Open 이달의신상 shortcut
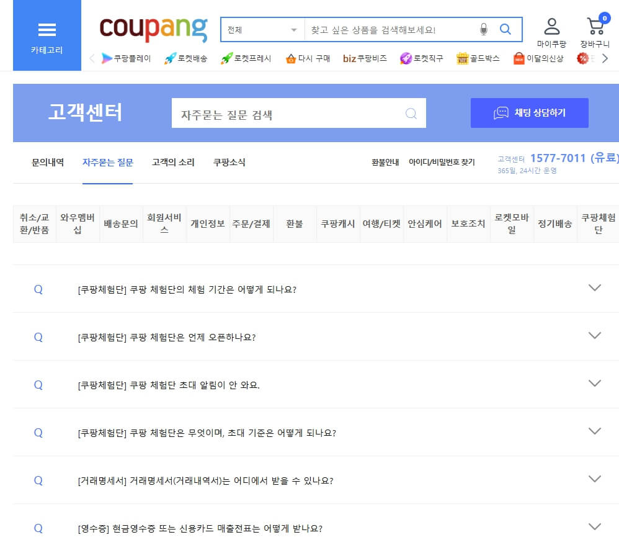 coord(538,58)
